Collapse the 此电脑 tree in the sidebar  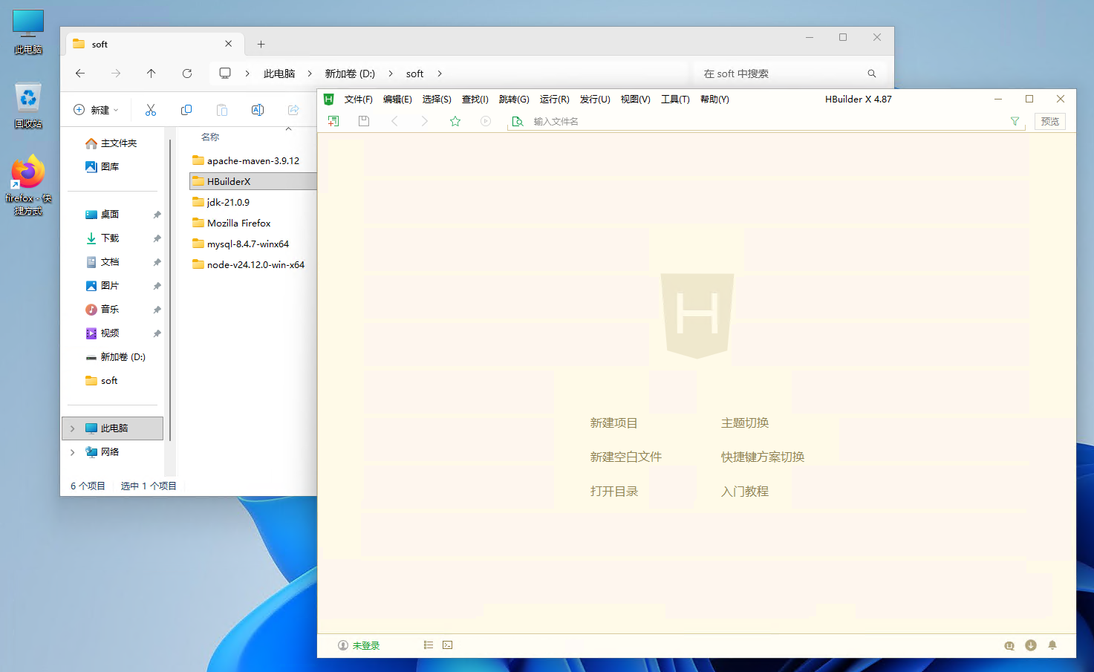pyautogui.click(x=72, y=428)
